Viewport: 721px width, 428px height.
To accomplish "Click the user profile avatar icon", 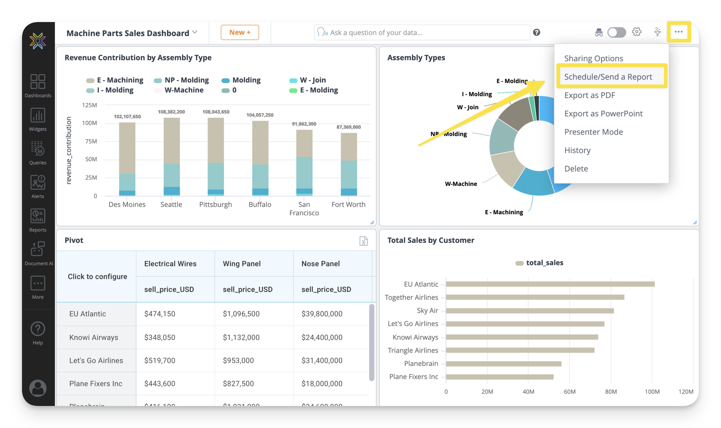I will (x=38, y=388).
